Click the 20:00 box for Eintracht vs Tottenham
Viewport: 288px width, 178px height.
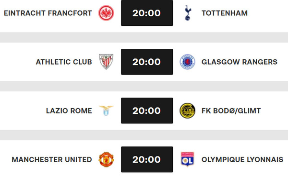[x=147, y=13]
